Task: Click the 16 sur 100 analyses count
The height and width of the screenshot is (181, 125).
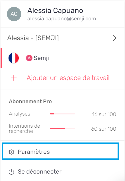Action: 104,114
